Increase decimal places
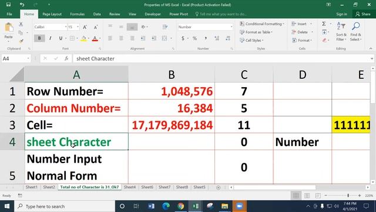Viewport: 376px width, 212px height. [217, 38]
